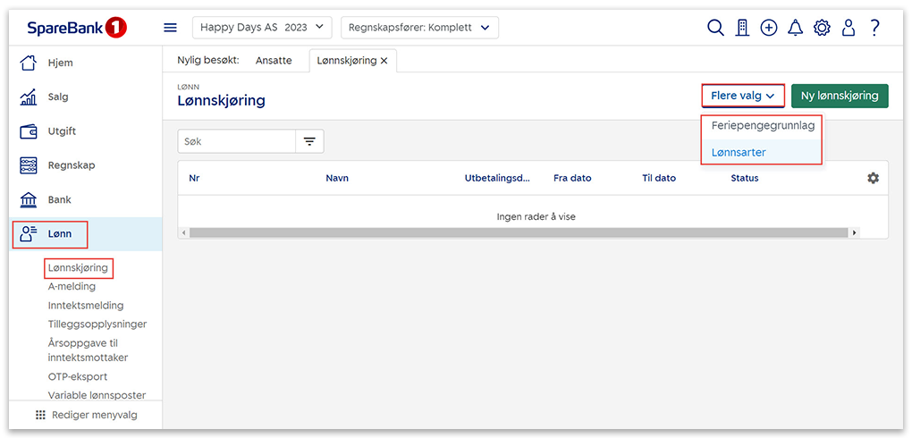Click the table column settings gear
This screenshot has width=912, height=438.
coord(873,178)
